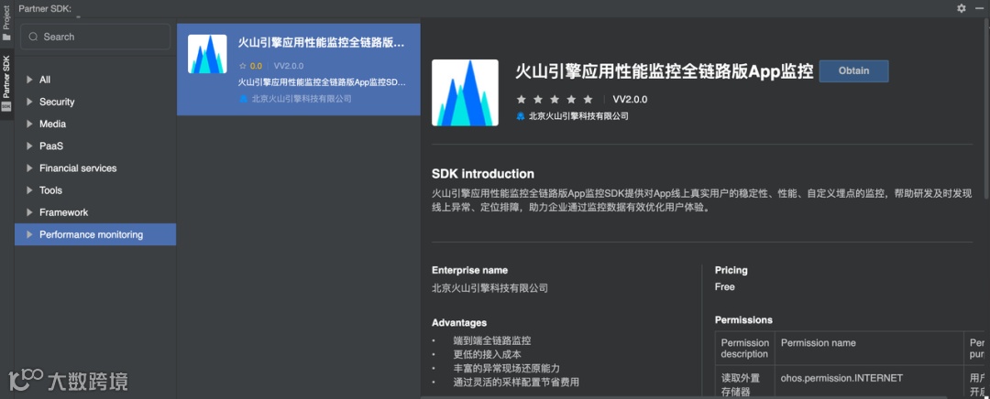
Task: Click the large SDK logo in the detail pane
Action: (x=465, y=92)
